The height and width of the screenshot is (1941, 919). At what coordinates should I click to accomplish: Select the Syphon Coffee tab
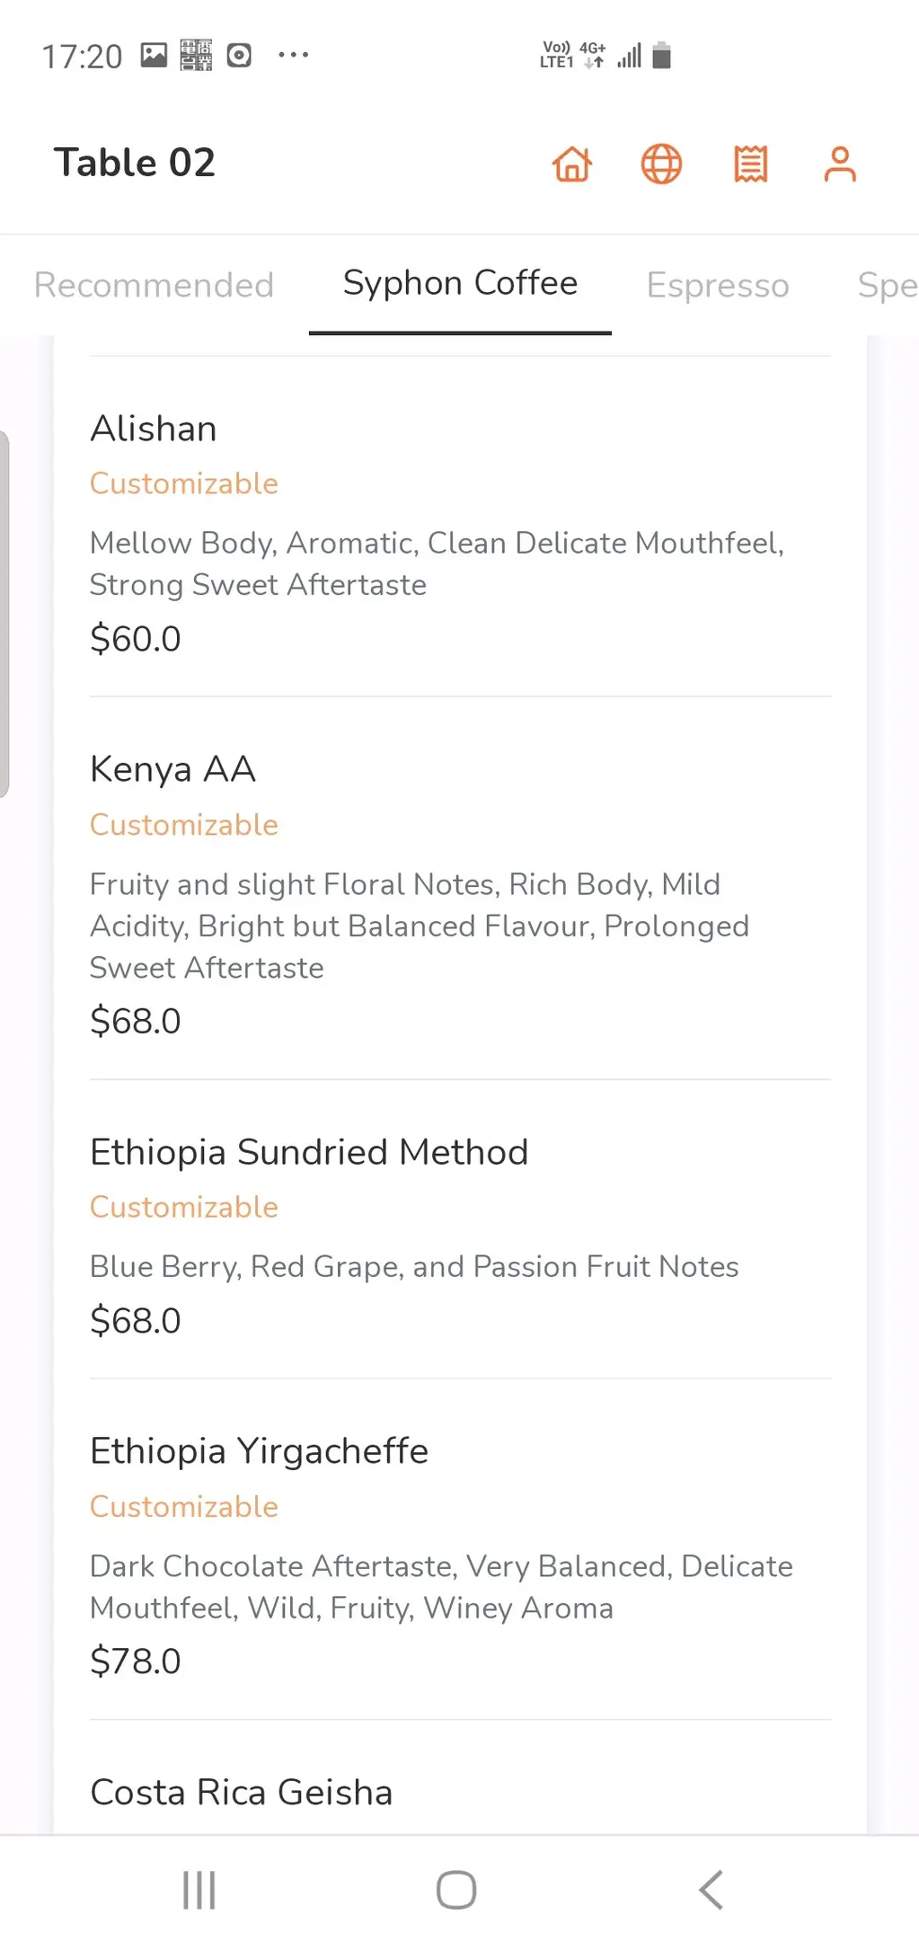(460, 283)
